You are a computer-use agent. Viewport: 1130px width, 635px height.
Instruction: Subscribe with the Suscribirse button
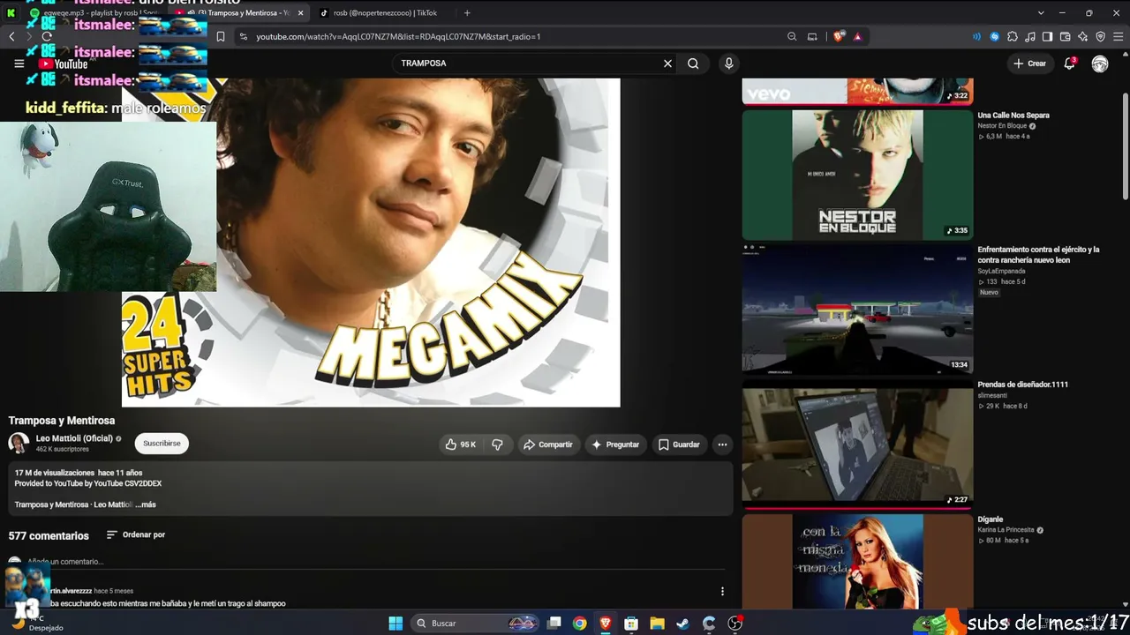162,444
